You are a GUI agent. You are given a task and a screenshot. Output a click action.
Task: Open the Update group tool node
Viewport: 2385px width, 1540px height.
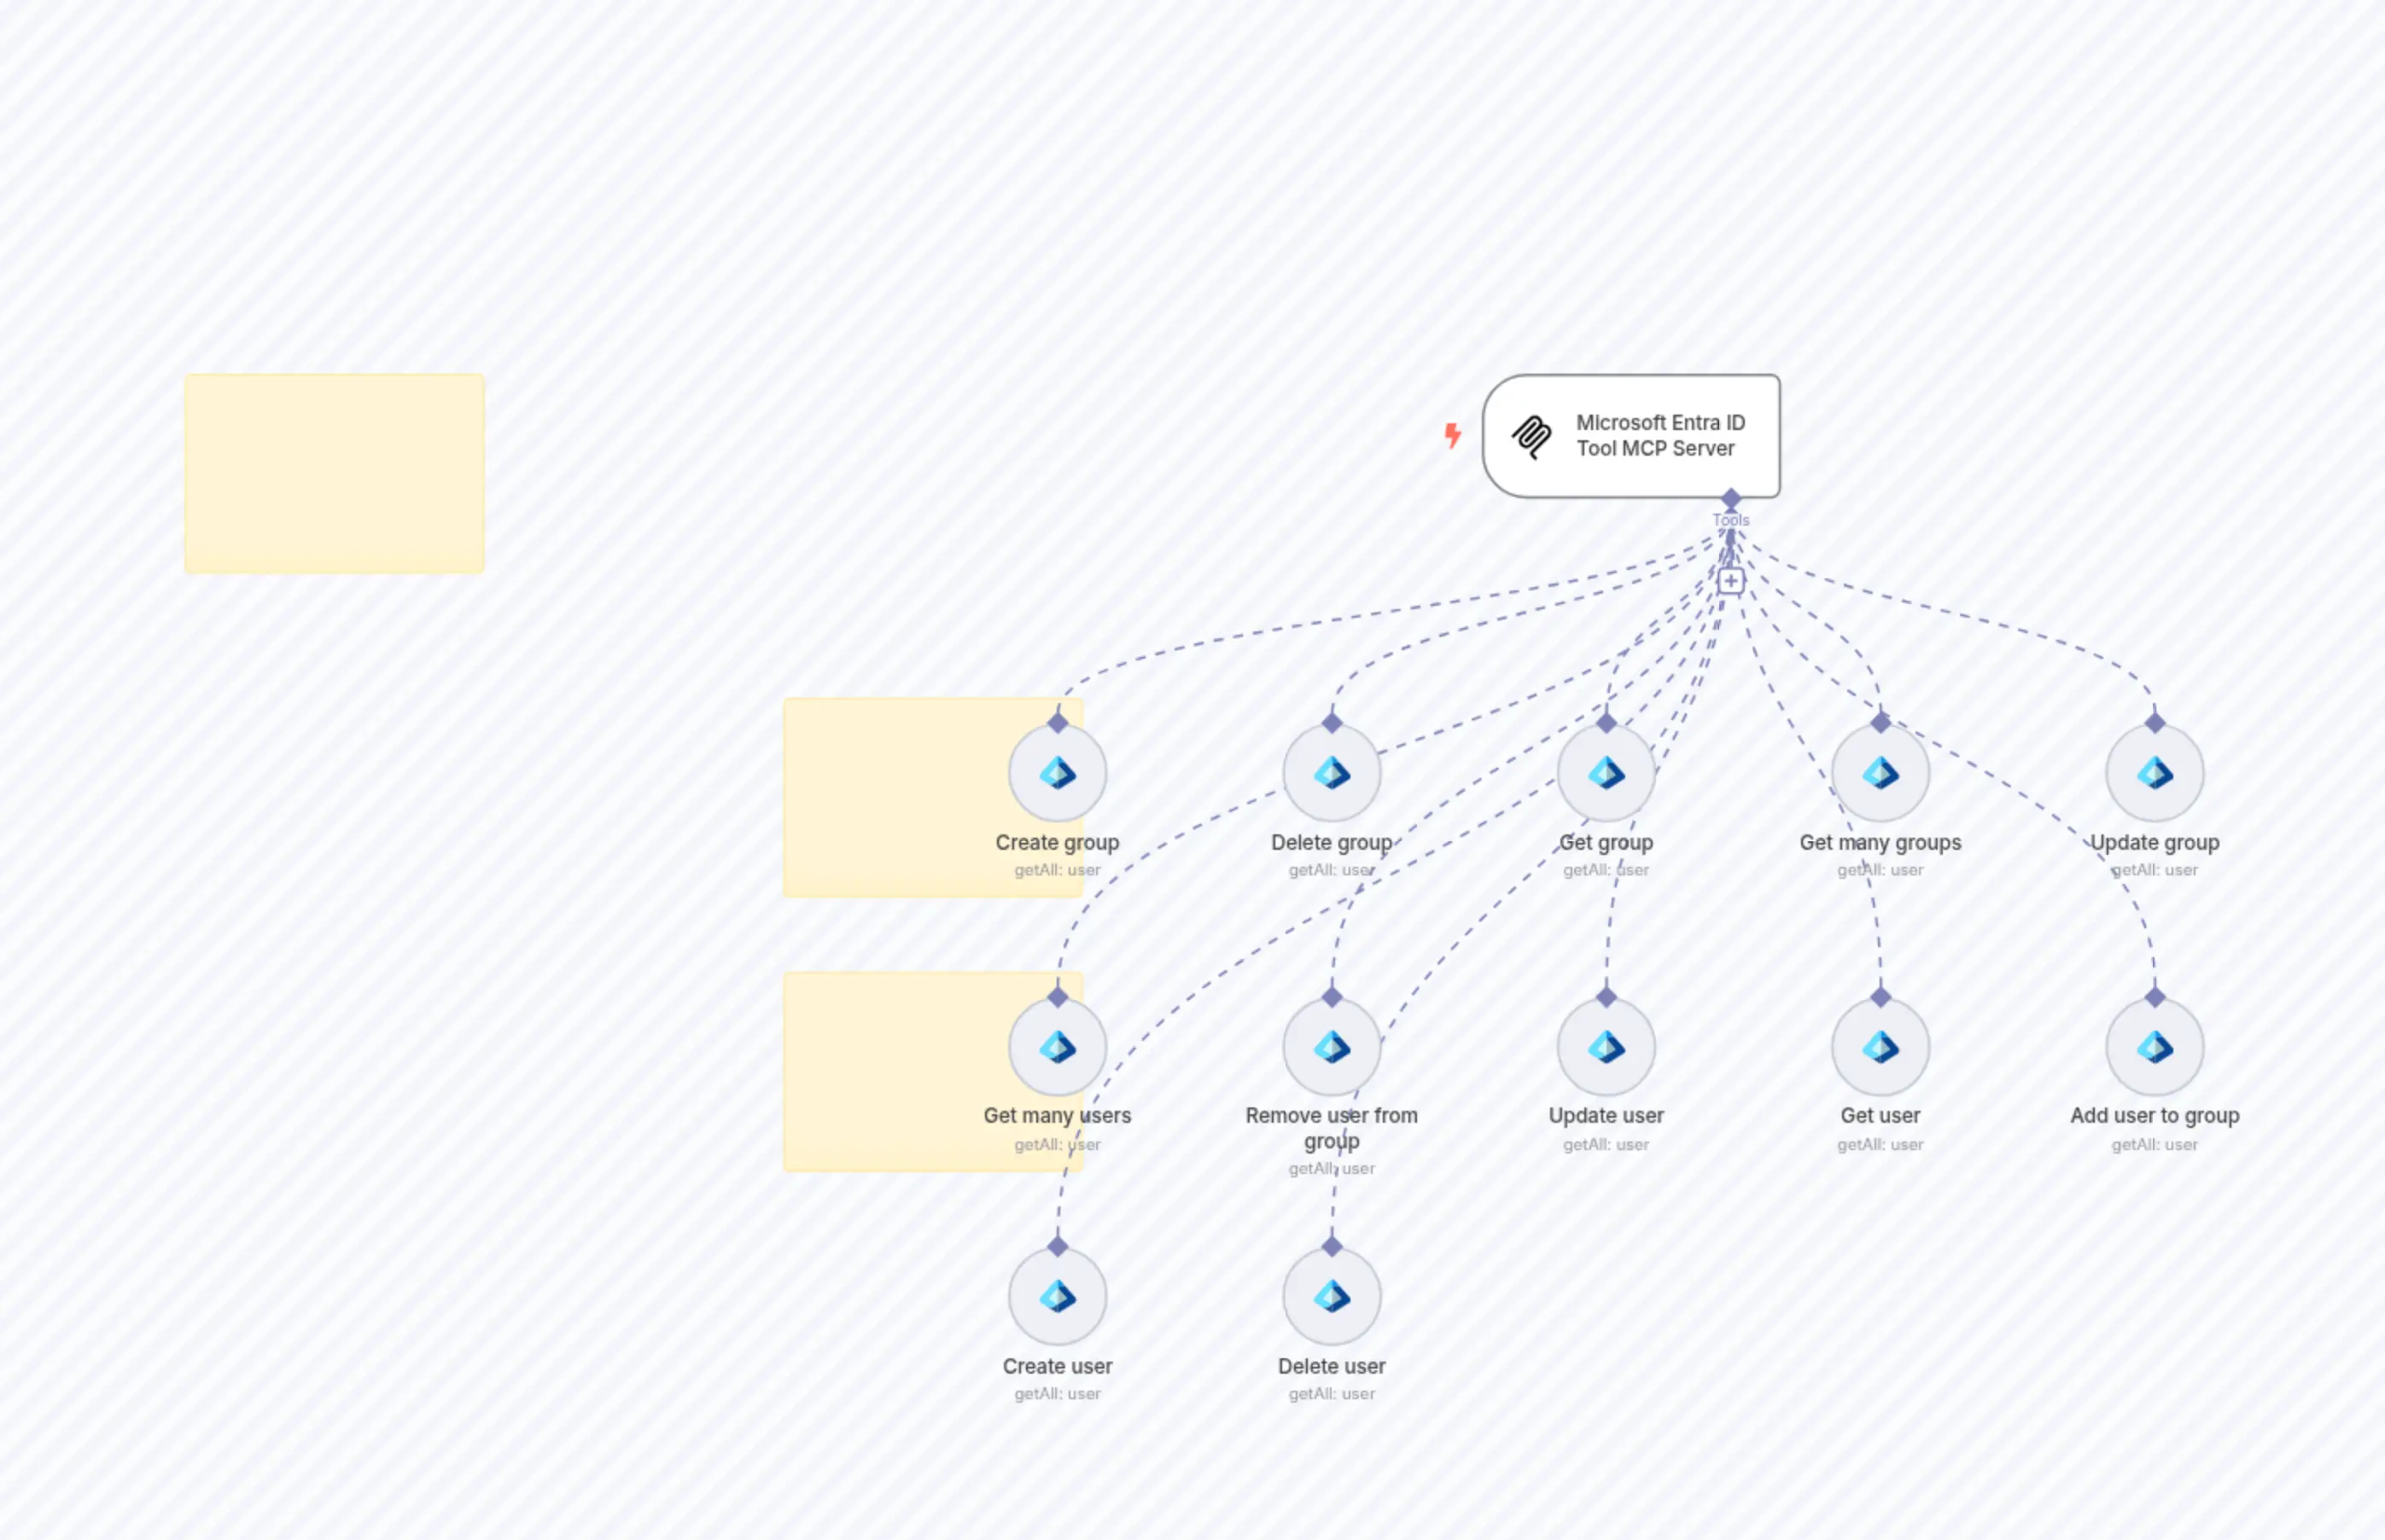click(2153, 771)
